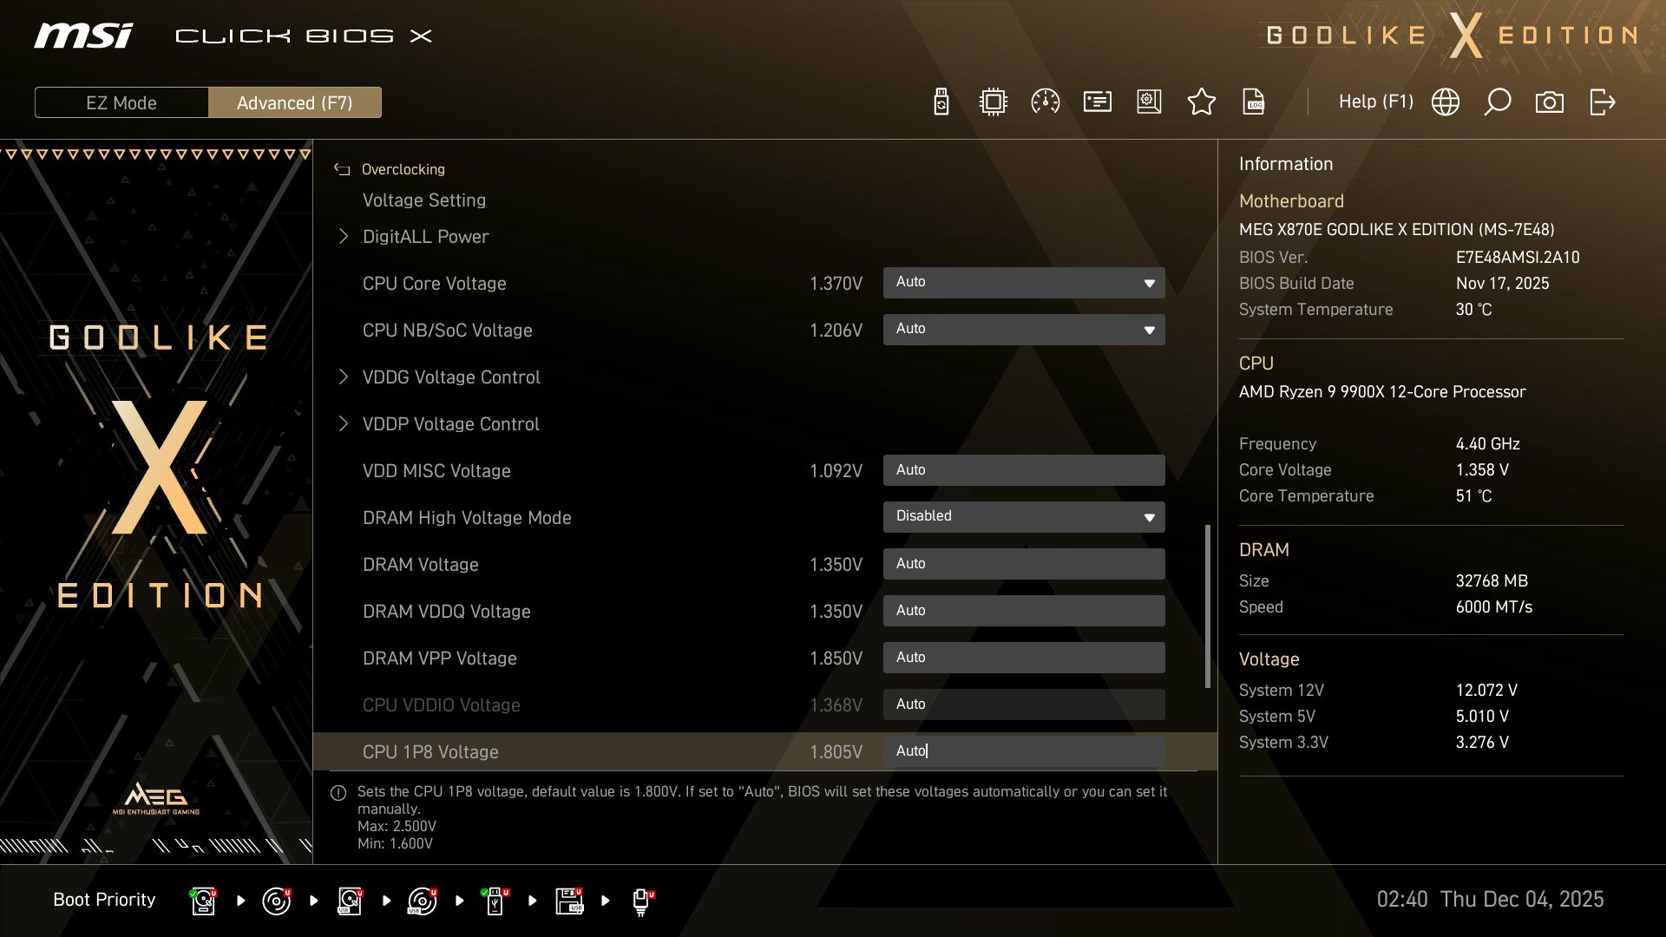The height and width of the screenshot is (937, 1666).
Task: Take a BIOS screenshot with the camera icon
Action: click(1551, 102)
